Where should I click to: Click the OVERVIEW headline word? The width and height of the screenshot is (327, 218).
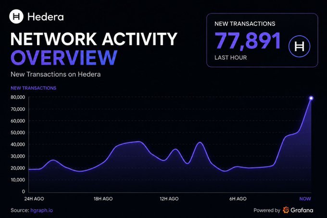[64, 58]
